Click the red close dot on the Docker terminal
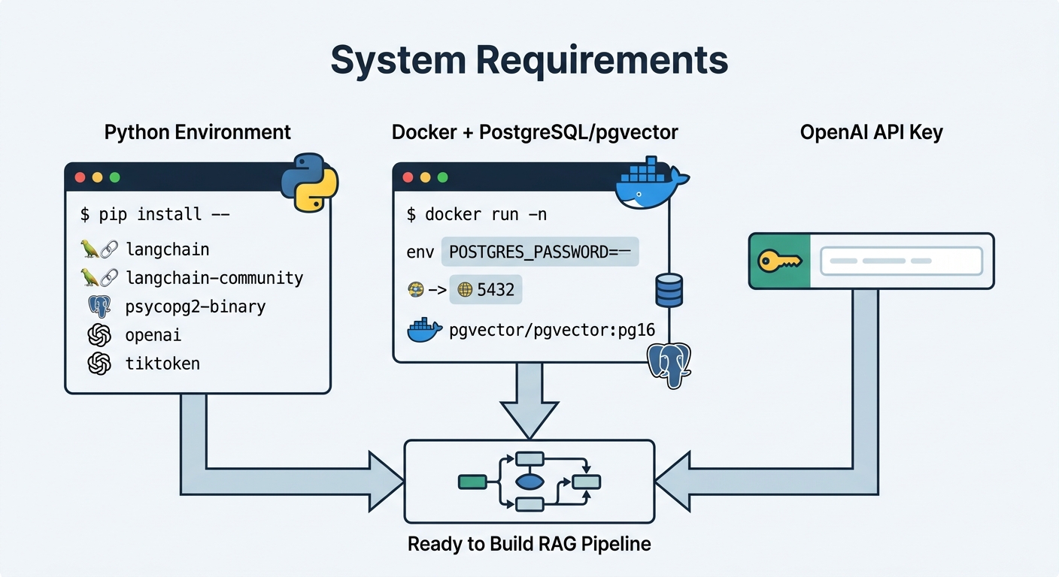 [x=408, y=177]
